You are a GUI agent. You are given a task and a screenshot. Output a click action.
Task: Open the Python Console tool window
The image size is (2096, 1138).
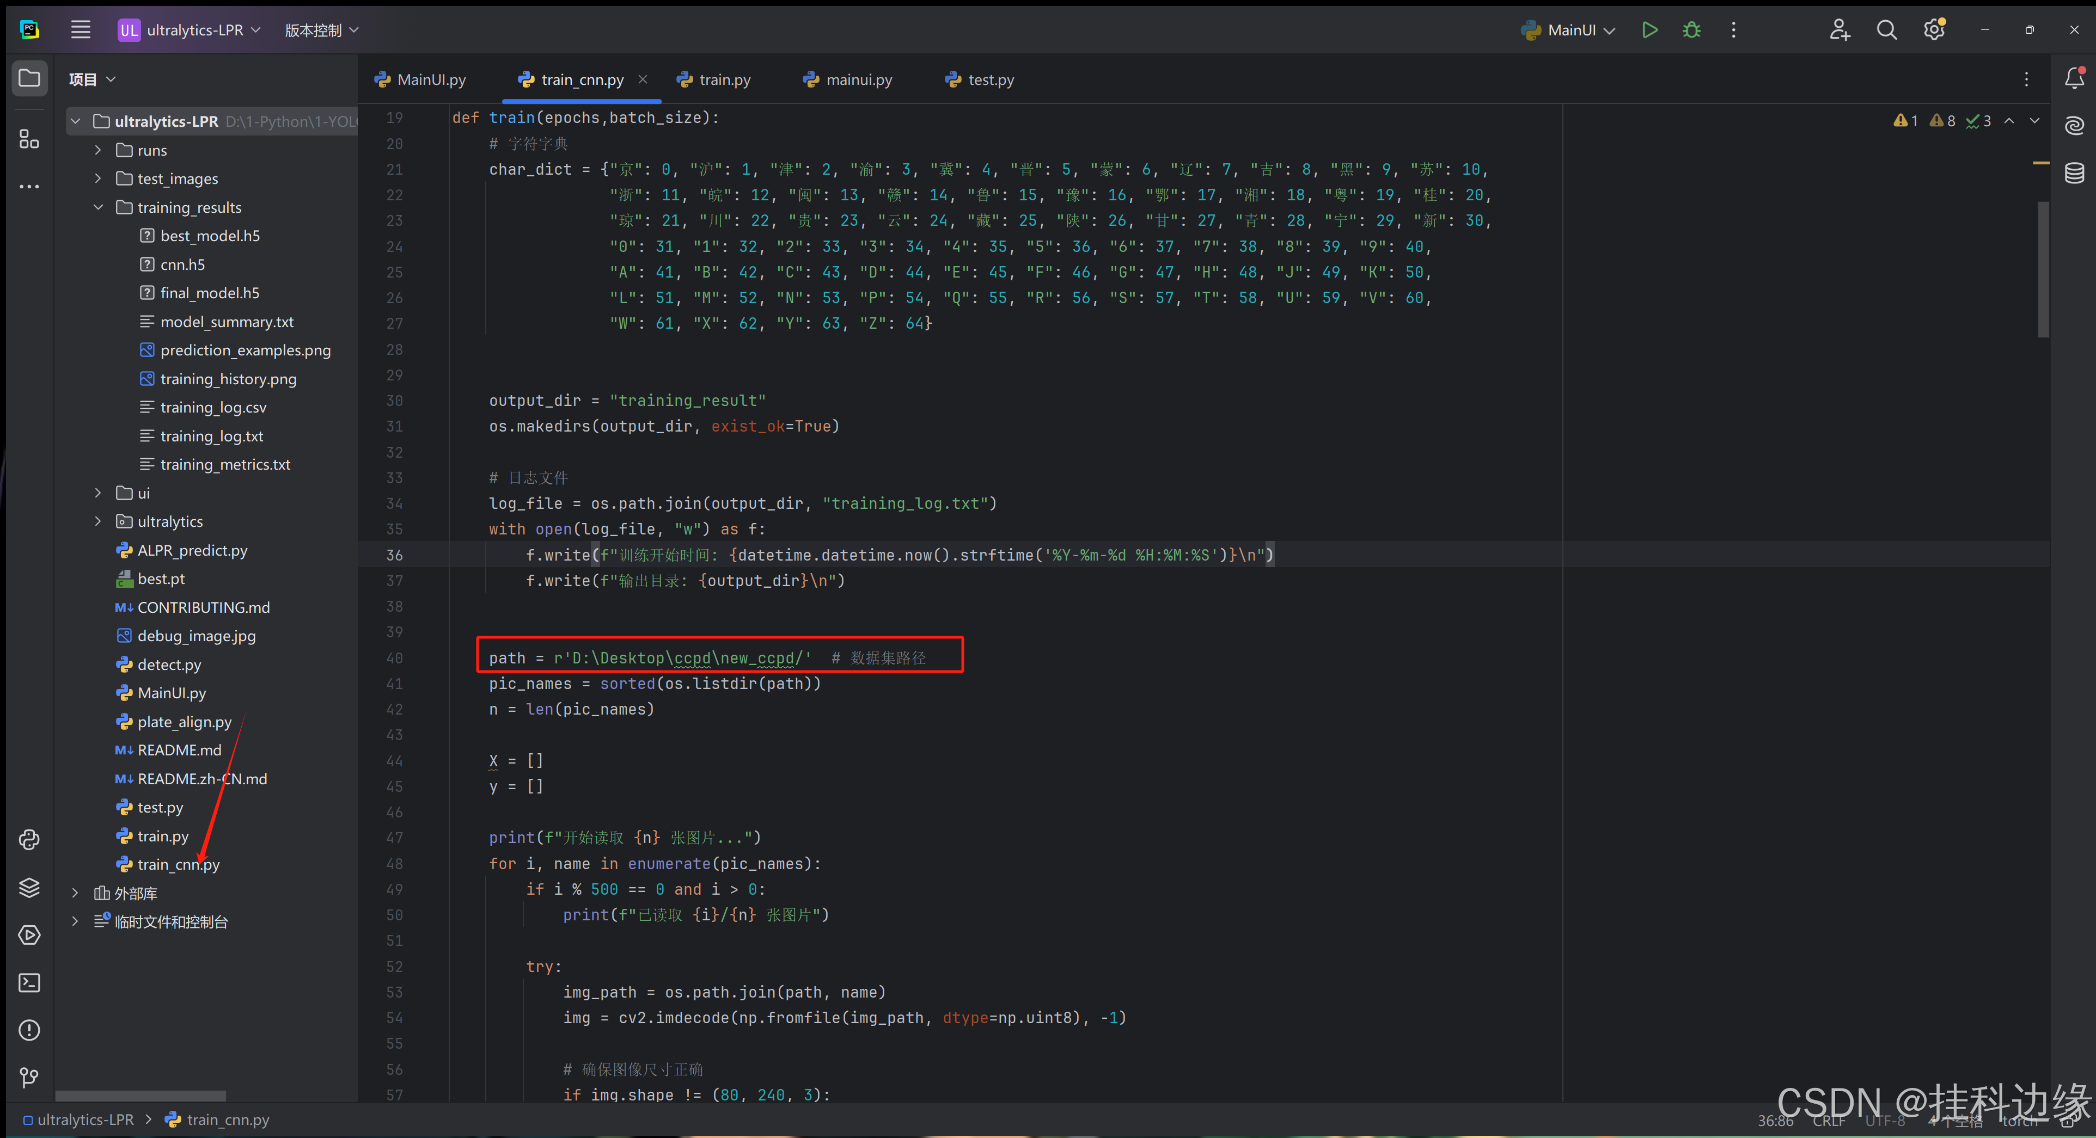coord(29,839)
